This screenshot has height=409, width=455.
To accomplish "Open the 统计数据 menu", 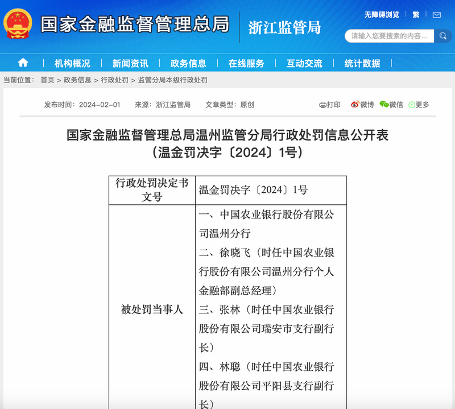I will (x=362, y=63).
